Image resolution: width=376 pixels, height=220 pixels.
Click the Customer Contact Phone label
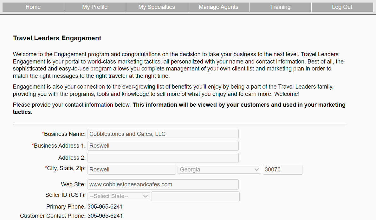tap(53, 216)
